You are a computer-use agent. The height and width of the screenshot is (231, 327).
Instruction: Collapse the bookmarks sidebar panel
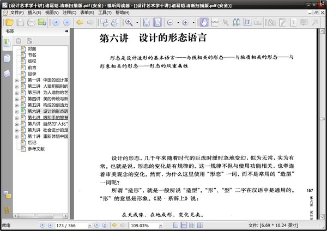click(x=66, y=32)
